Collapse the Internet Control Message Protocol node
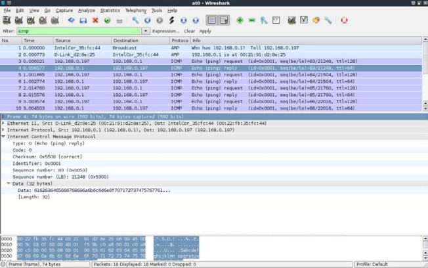Image resolution: width=428 pixels, height=268 pixels. pos(3,137)
